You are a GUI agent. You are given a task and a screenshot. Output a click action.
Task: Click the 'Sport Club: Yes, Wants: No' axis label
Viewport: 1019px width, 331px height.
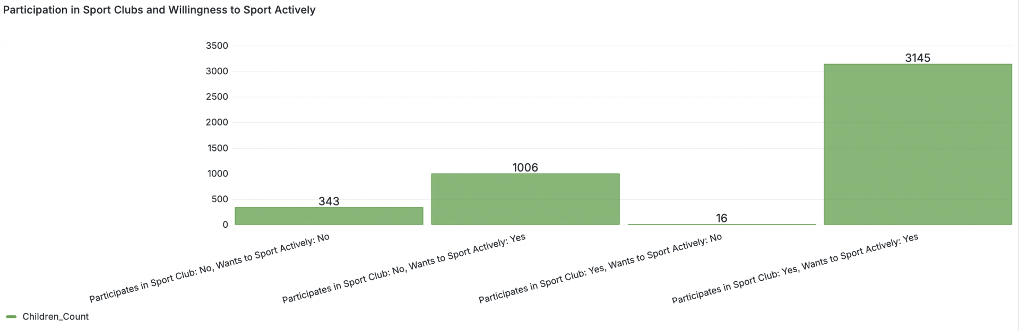click(x=600, y=268)
